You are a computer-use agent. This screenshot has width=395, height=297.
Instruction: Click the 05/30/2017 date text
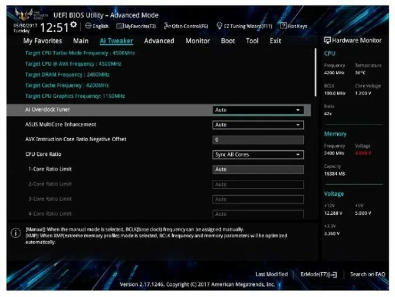tap(25, 26)
